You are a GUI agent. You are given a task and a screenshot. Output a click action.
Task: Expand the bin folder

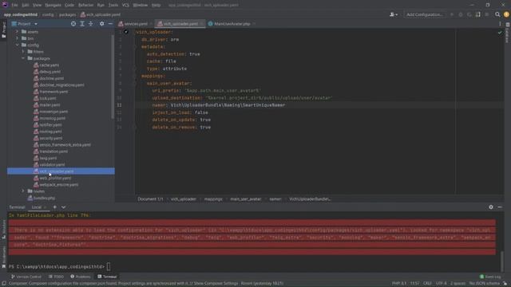tap(17, 38)
